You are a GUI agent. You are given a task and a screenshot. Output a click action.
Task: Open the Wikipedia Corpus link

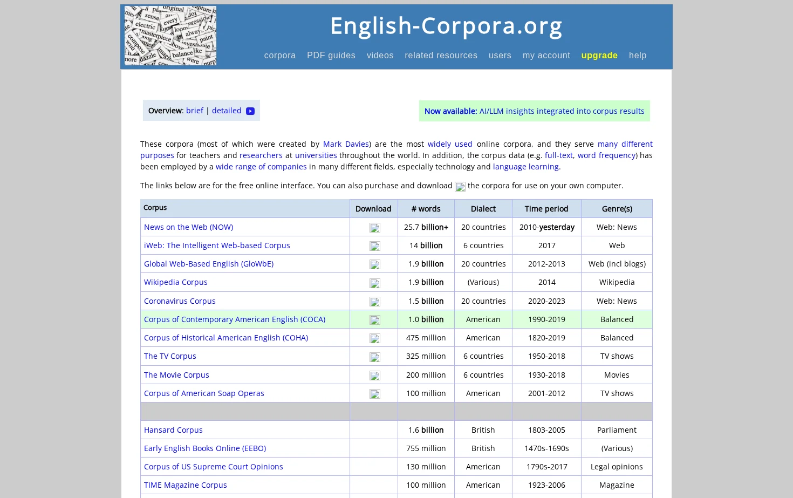[x=176, y=282]
